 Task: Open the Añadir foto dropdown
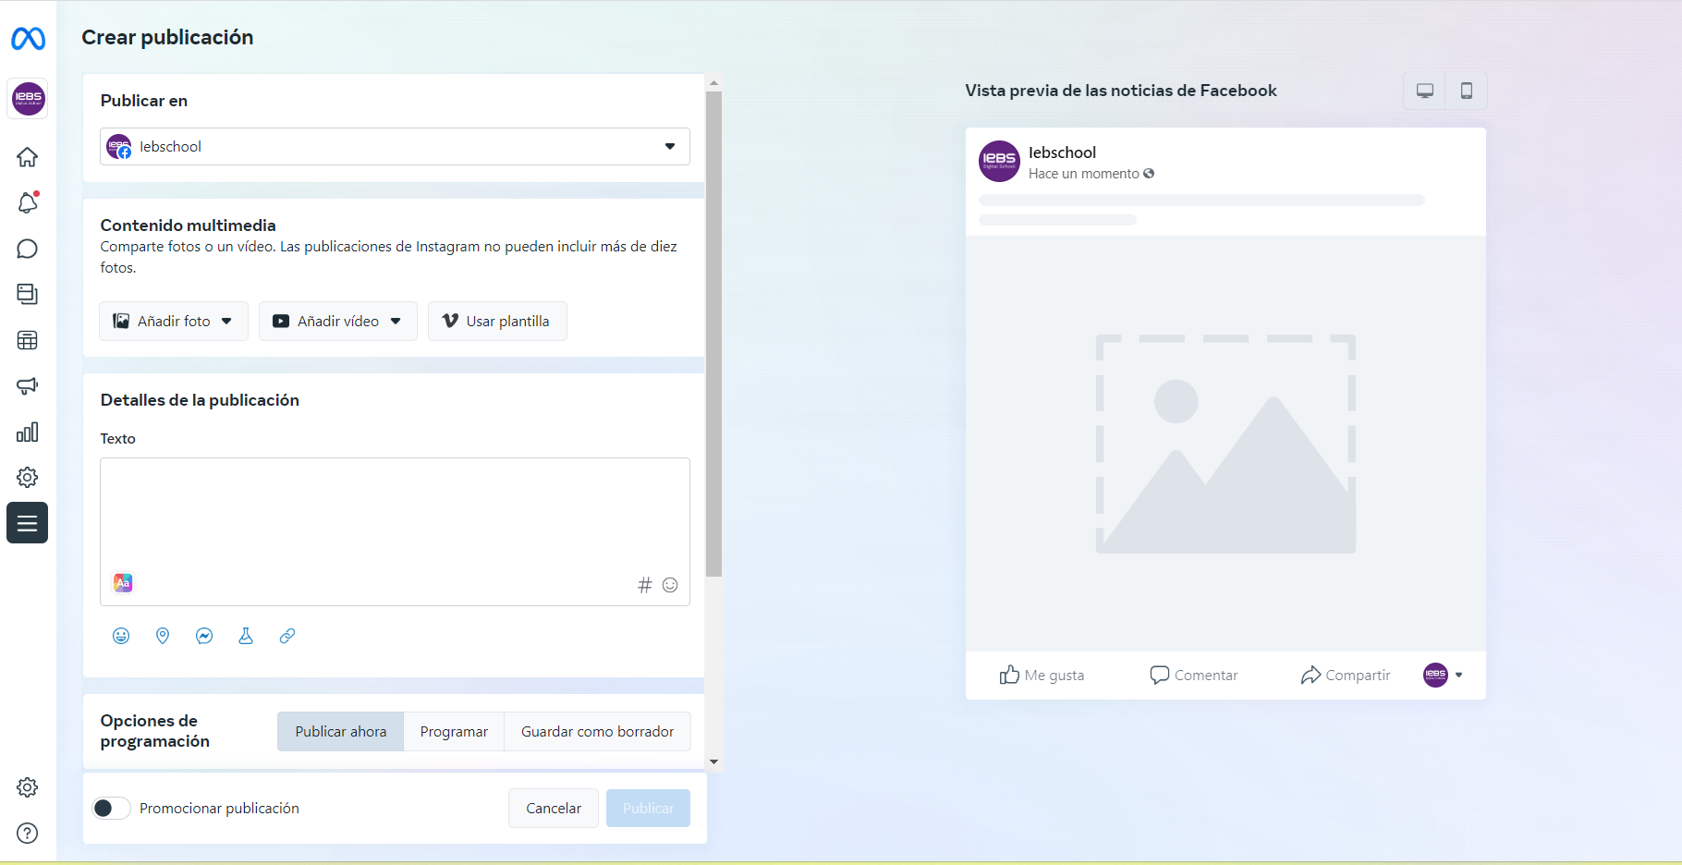[x=174, y=322]
